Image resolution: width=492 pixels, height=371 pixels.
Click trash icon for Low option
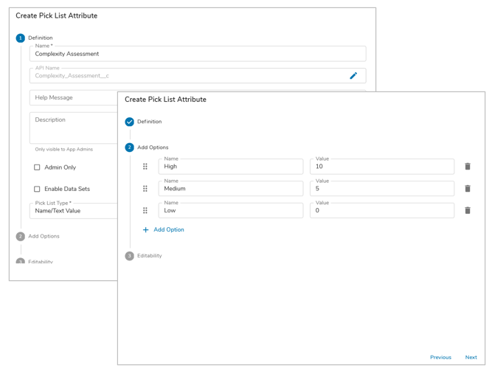[468, 211]
